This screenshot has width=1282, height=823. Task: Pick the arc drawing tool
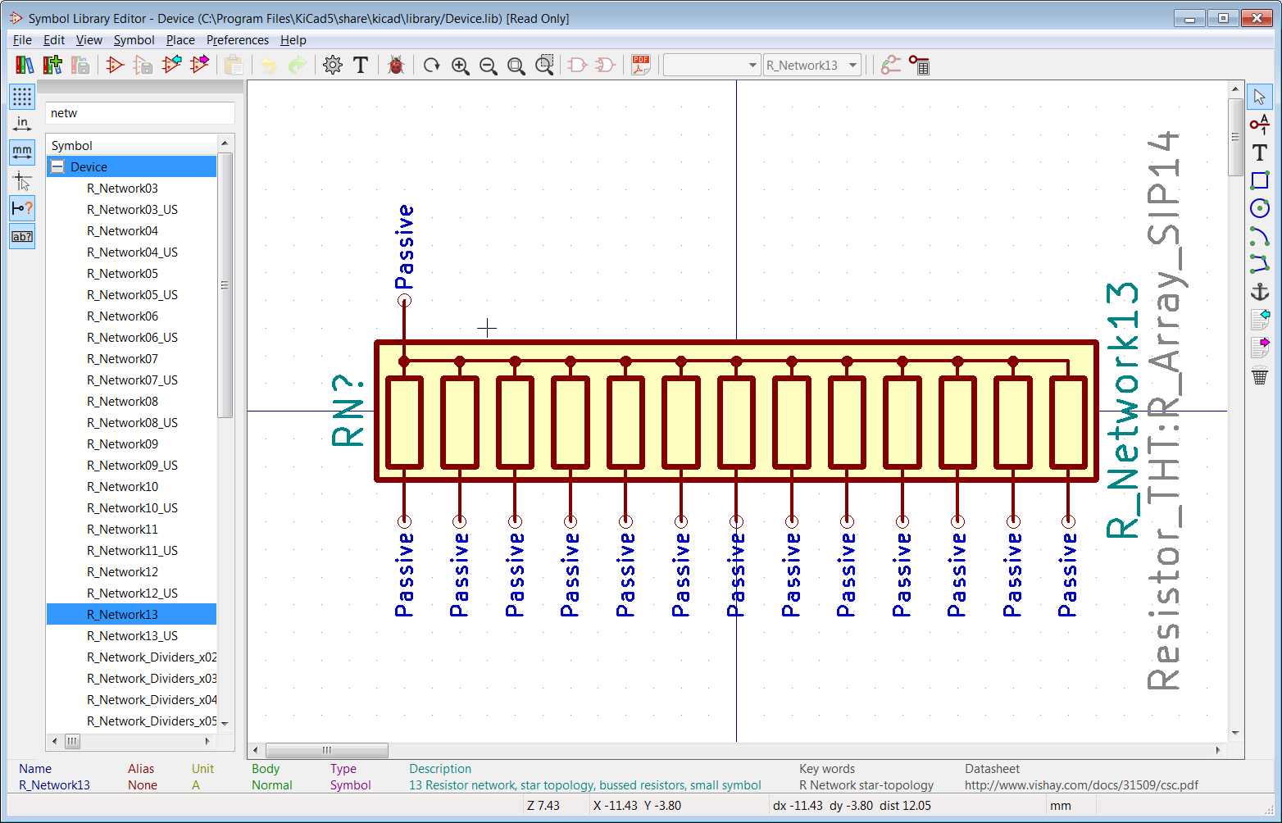pos(1260,237)
